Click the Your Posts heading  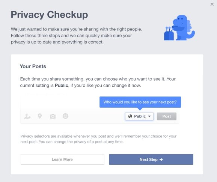[33, 66]
